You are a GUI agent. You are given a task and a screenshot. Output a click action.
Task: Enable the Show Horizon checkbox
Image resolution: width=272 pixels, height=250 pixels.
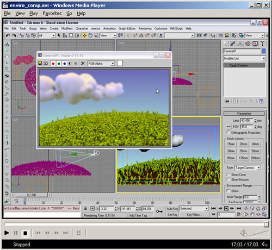tap(228, 179)
